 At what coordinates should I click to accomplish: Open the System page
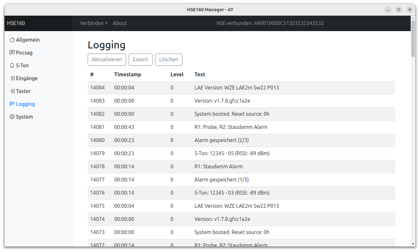pos(24,117)
